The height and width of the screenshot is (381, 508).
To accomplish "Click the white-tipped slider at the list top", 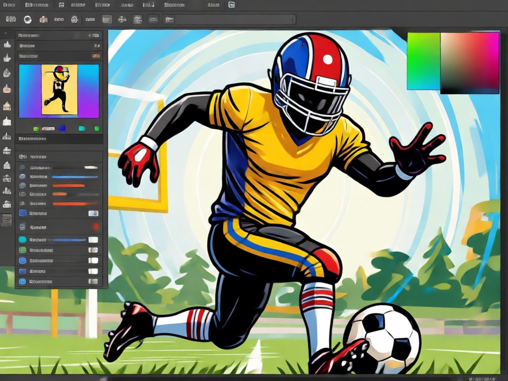I will tap(91, 168).
